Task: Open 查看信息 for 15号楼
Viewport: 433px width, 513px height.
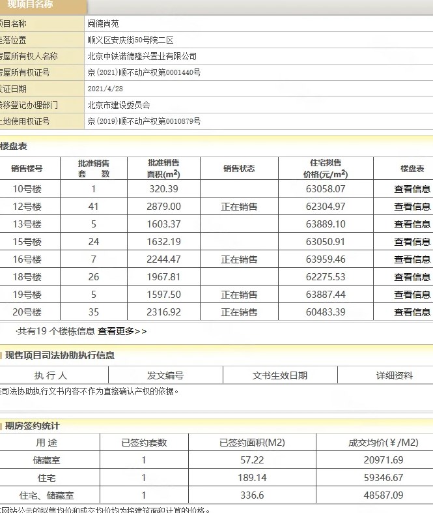Action: tap(412, 242)
